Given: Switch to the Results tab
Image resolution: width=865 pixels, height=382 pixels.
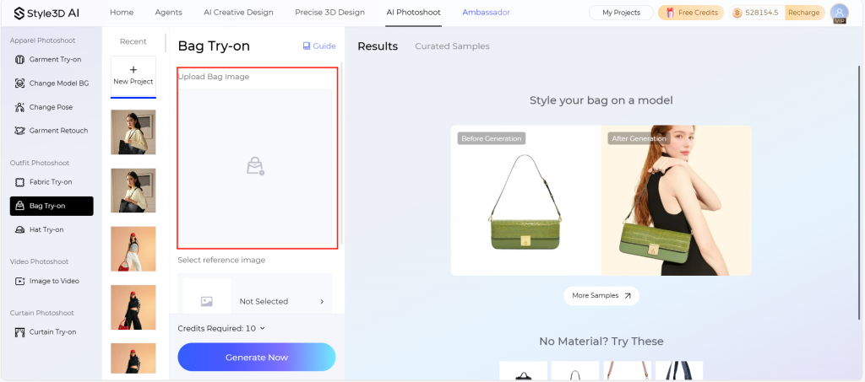Looking at the screenshot, I should (x=378, y=46).
